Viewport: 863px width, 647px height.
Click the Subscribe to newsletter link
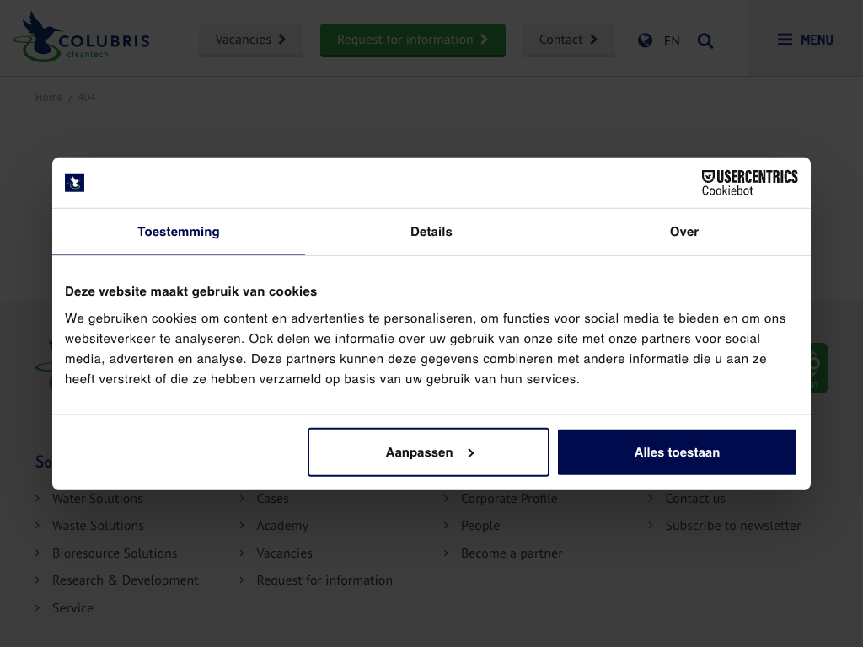(732, 526)
